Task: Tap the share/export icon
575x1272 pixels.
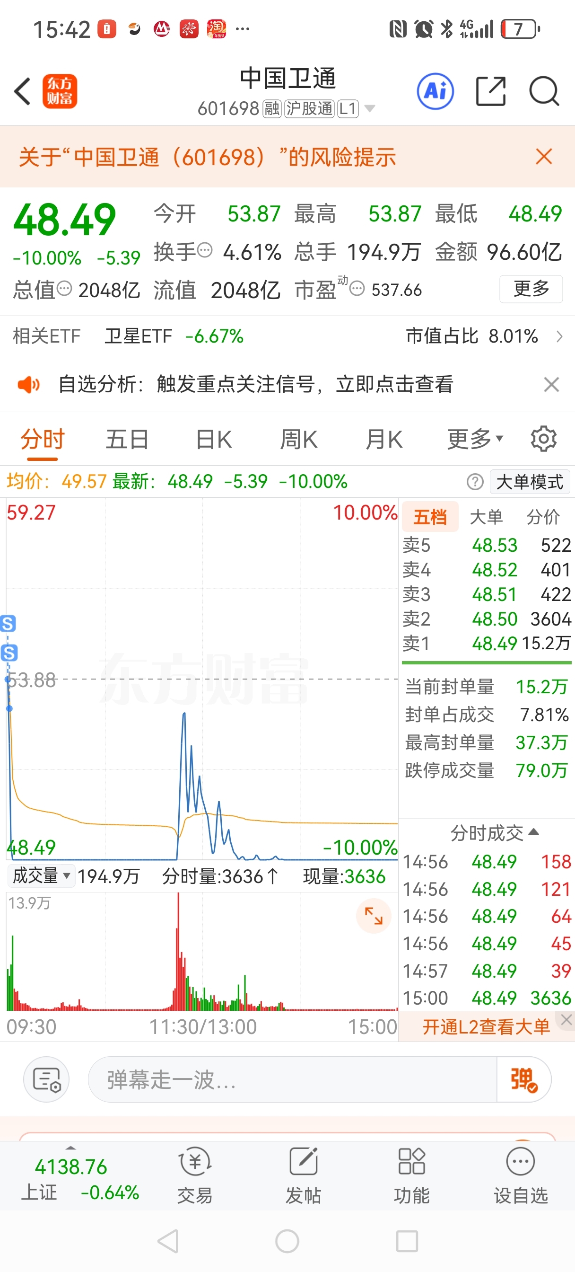Action: click(491, 91)
